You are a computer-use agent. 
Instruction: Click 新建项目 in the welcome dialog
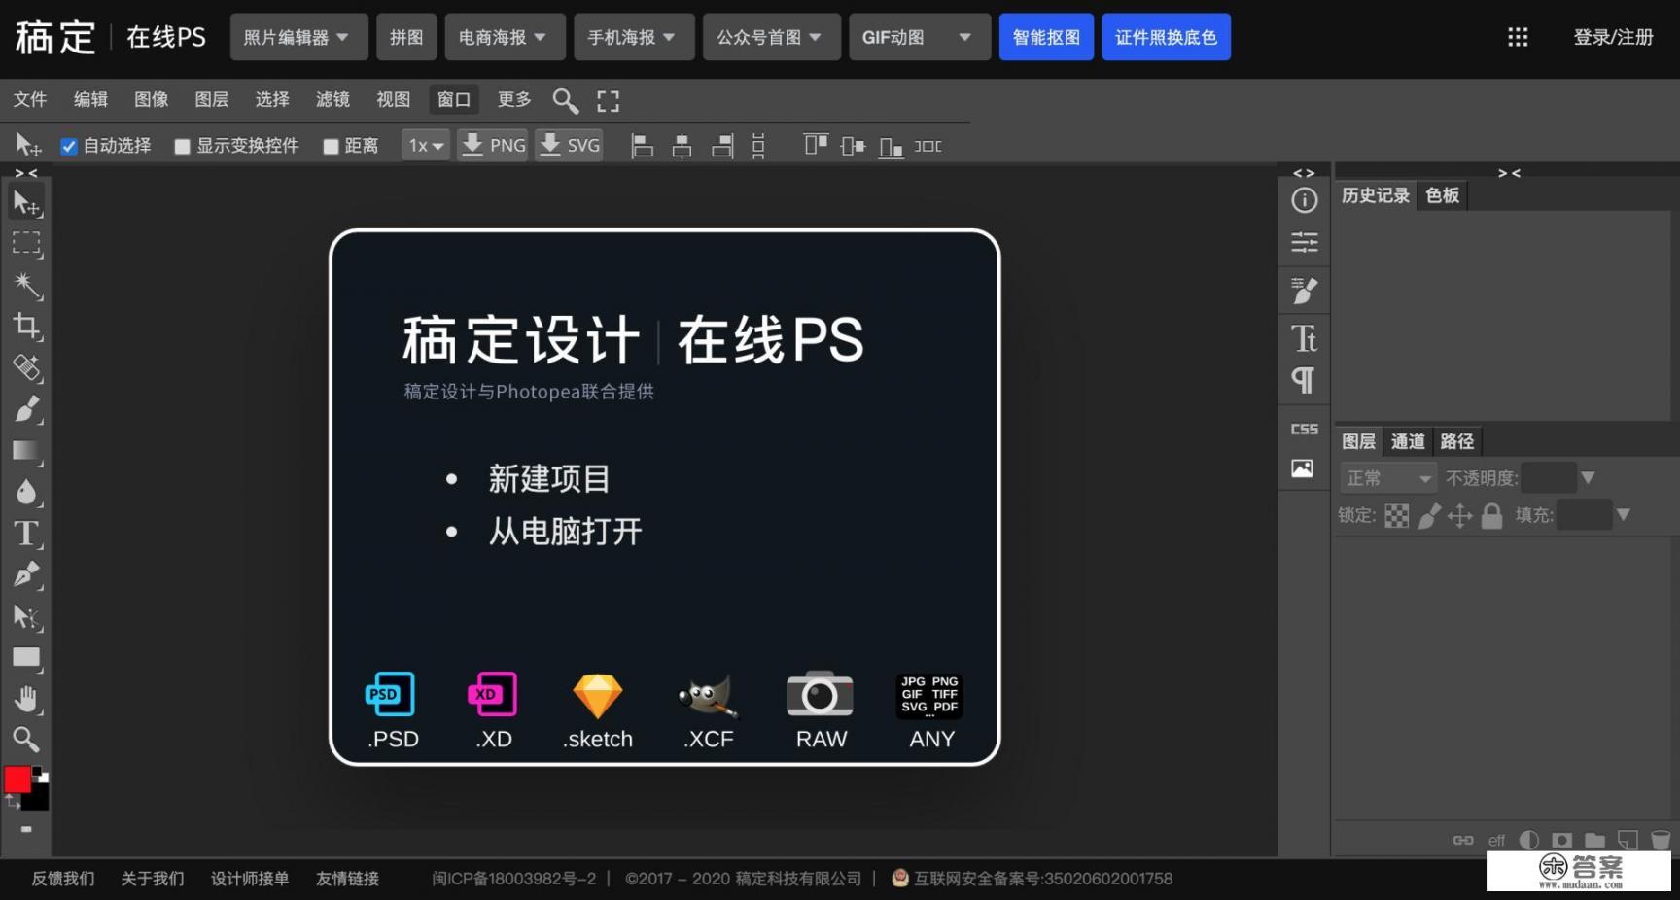point(549,479)
